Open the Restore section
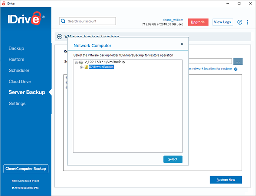Screen dimensions: 256x196 [x=16, y=60]
